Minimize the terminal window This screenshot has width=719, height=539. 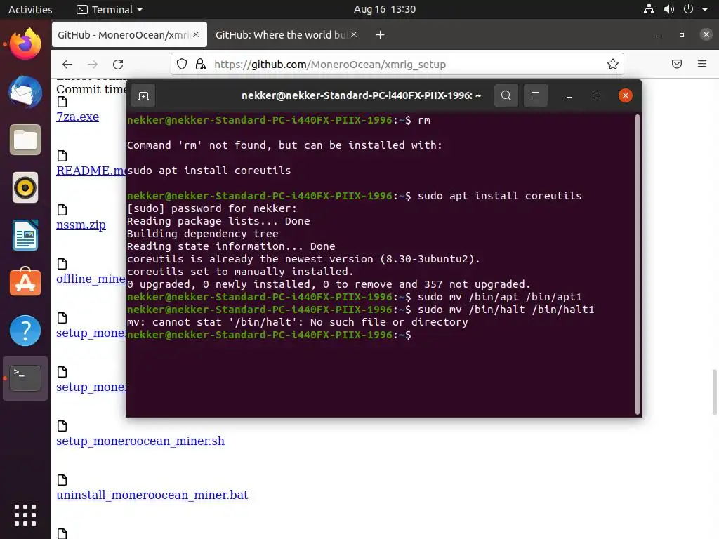pos(569,95)
